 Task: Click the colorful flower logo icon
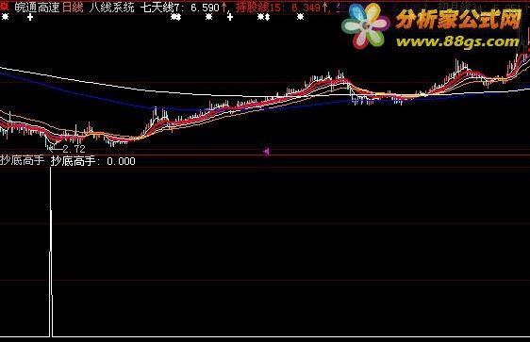point(366,26)
